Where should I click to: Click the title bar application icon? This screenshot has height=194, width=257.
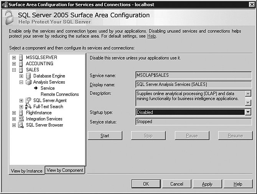(5, 5)
